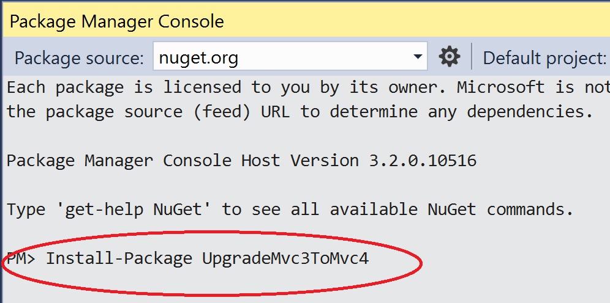Click the Install-Package command text

[119, 258]
